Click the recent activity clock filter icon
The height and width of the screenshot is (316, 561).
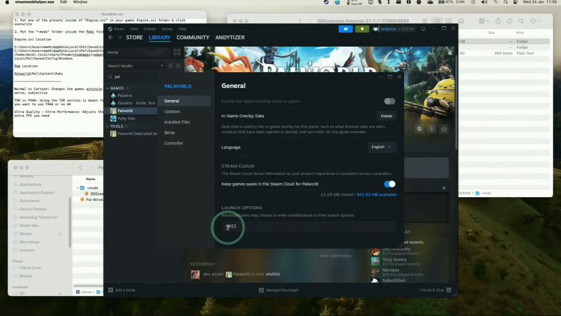tap(170, 66)
